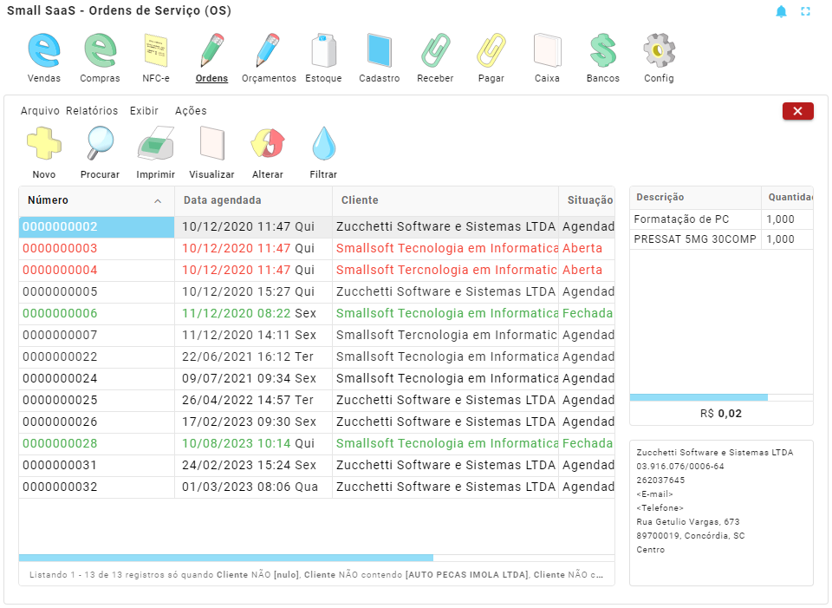Open the Relatórios menu

point(92,111)
